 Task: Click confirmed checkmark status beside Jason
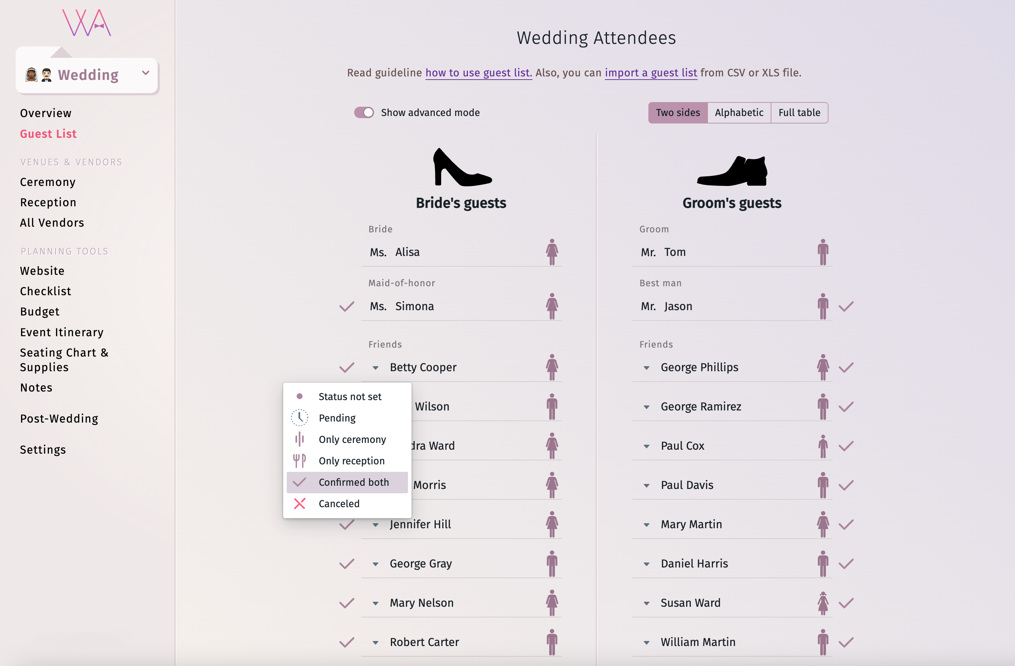click(x=846, y=306)
